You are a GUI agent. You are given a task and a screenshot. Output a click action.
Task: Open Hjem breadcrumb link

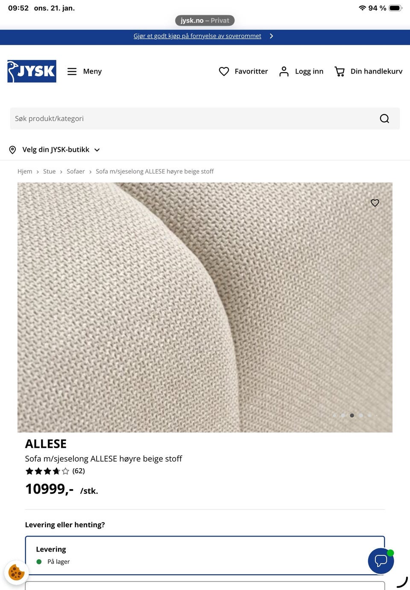tap(25, 171)
